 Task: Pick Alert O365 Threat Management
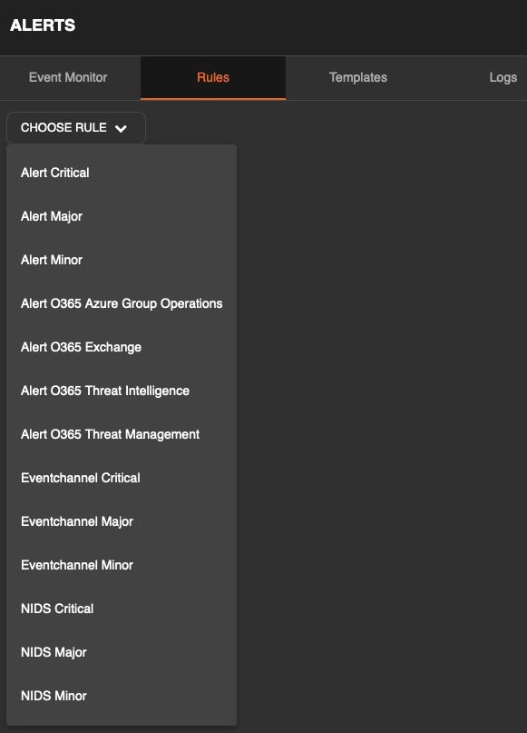(x=122, y=434)
